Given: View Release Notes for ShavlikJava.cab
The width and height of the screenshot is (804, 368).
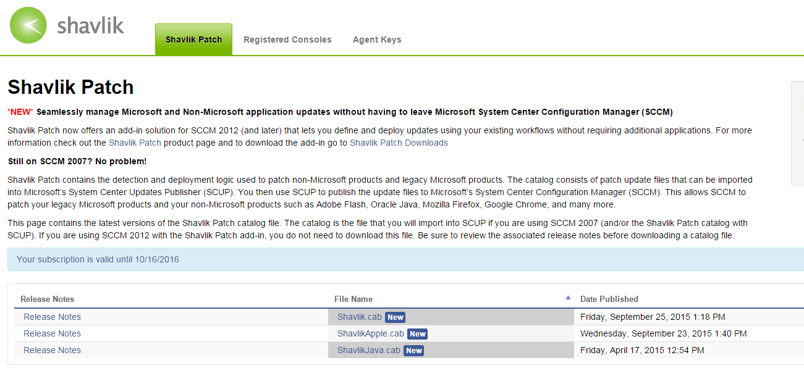Looking at the screenshot, I should (52, 350).
